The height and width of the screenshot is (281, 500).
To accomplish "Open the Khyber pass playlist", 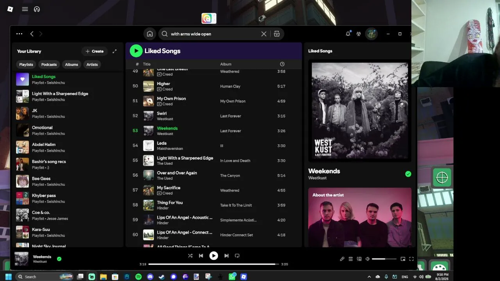I will tap(67, 198).
